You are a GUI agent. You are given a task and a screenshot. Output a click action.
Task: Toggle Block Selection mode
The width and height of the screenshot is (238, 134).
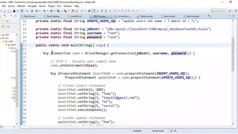pyautogui.click(x=106, y=11)
